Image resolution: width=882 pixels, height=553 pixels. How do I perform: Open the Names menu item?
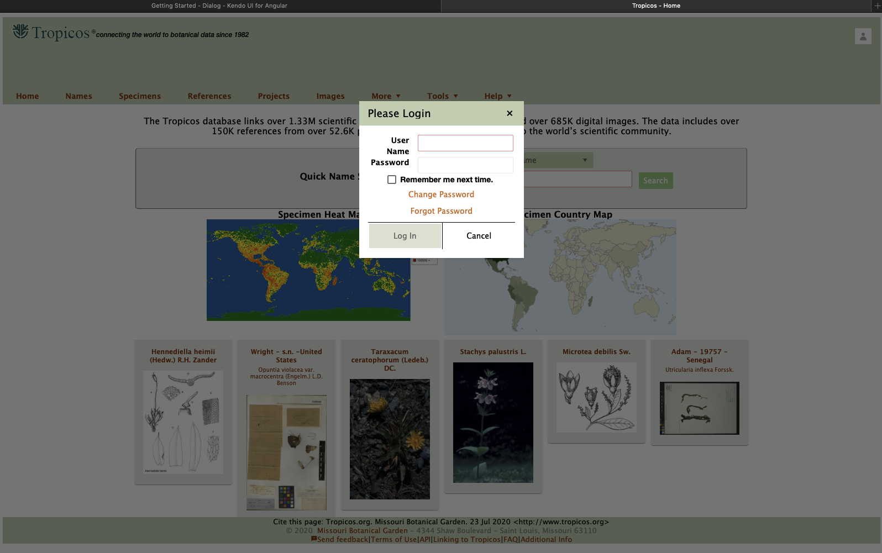click(79, 96)
